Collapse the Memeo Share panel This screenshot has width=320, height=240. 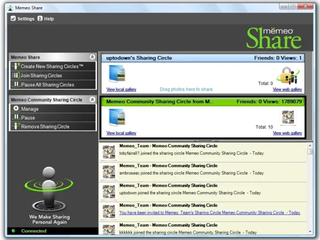[x=92, y=57]
